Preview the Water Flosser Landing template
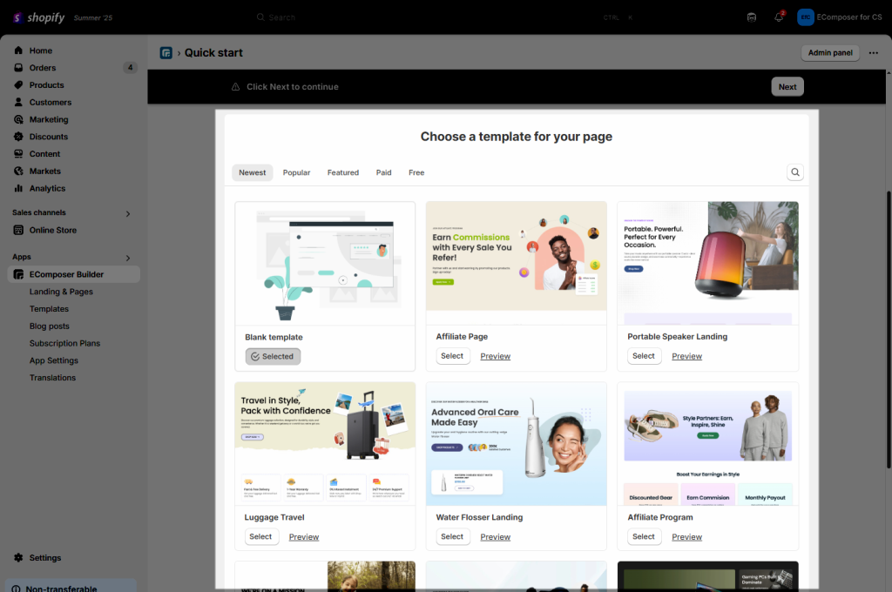The height and width of the screenshot is (592, 892). click(496, 537)
